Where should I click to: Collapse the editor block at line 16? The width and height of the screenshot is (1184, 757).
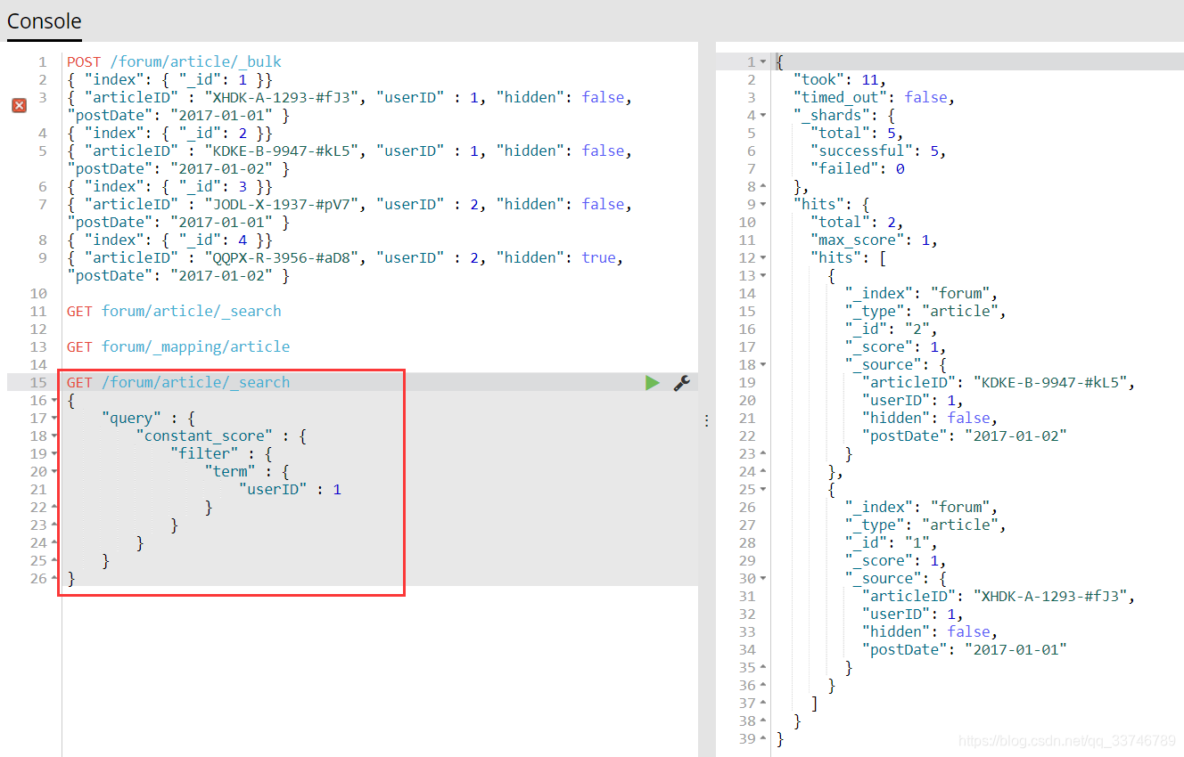[x=54, y=401]
